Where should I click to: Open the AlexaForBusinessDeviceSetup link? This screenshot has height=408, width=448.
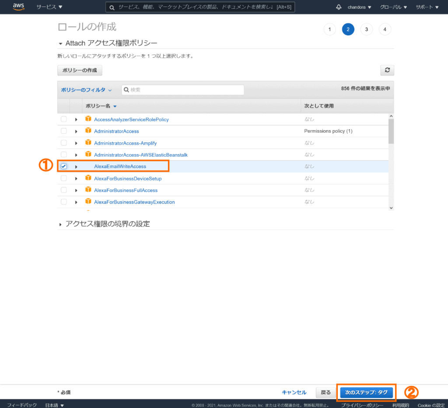(128, 179)
